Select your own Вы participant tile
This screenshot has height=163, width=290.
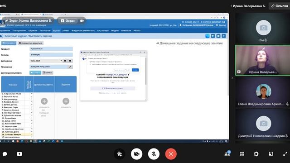click(x=263, y=28)
